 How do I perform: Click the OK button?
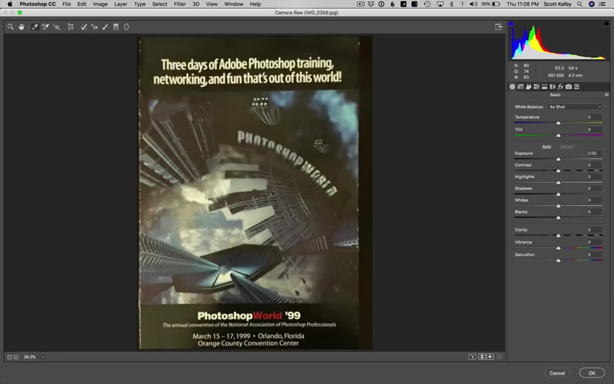coord(591,373)
